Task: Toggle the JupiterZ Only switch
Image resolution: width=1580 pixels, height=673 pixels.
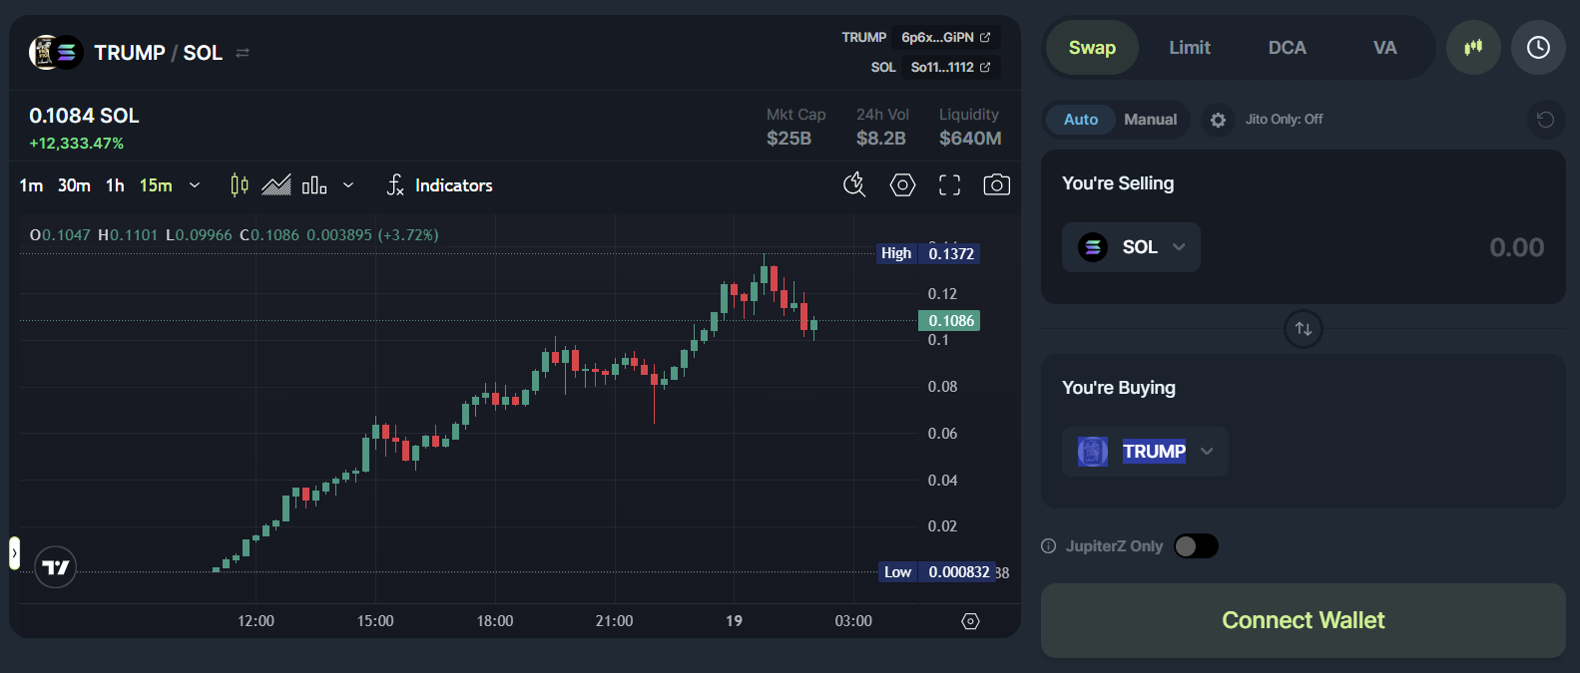Action: click(x=1196, y=546)
